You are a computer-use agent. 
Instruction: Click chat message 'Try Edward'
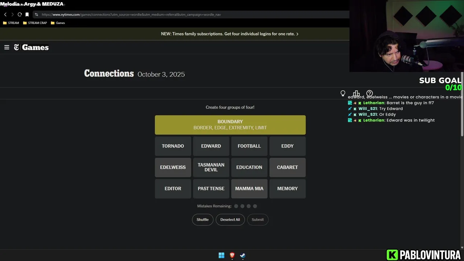pyautogui.click(x=391, y=109)
